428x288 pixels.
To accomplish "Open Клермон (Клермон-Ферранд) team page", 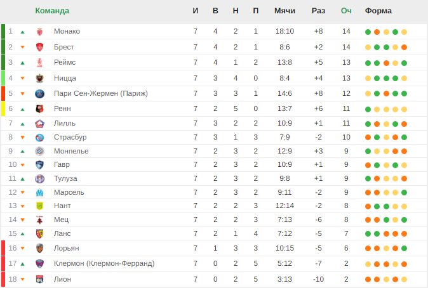I will [x=104, y=263].
